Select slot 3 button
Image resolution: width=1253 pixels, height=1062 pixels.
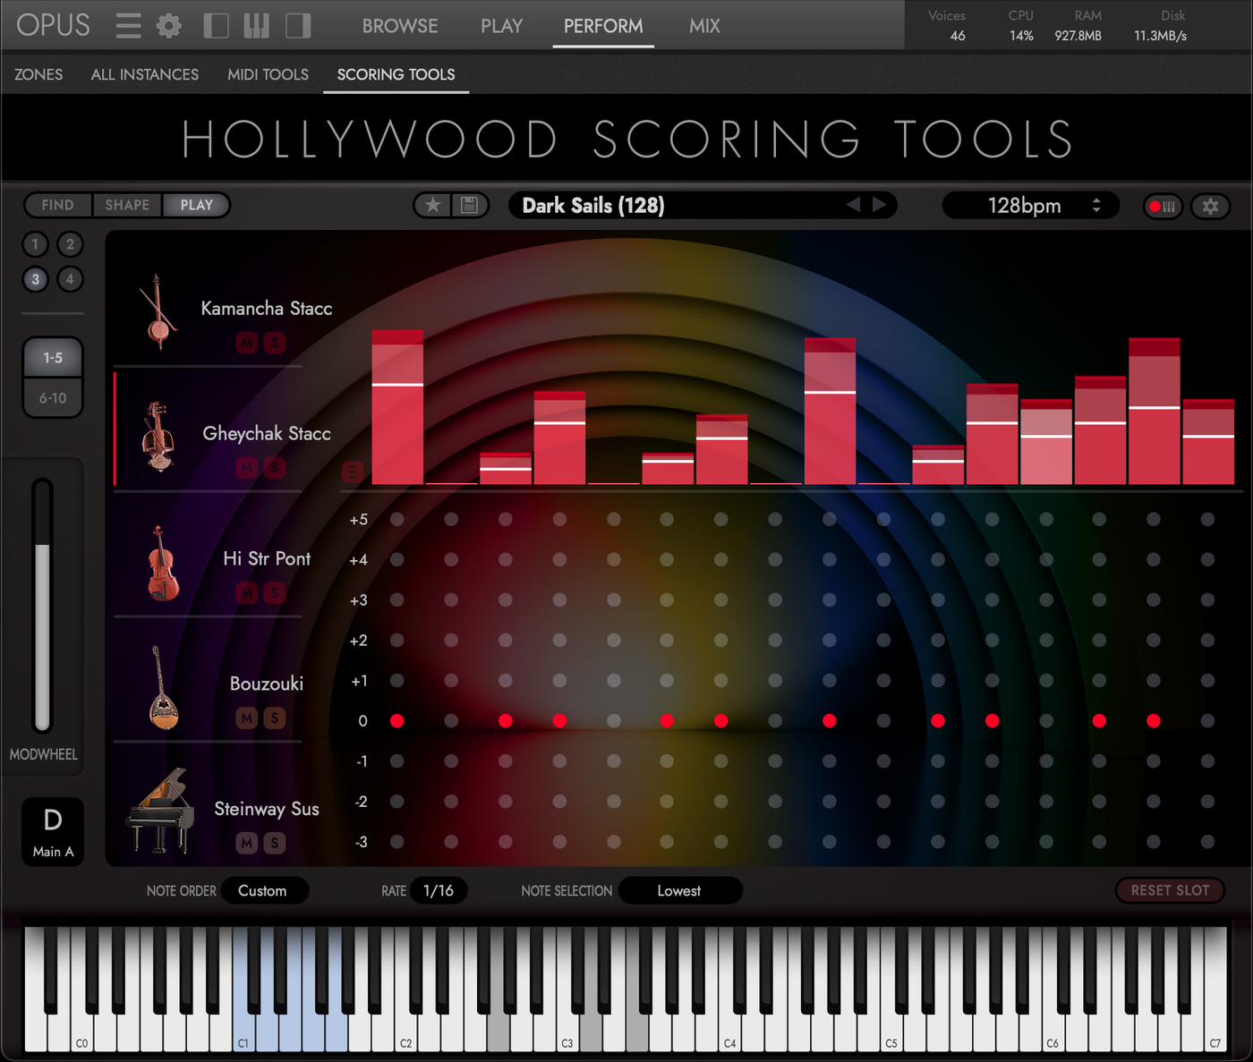tap(35, 279)
